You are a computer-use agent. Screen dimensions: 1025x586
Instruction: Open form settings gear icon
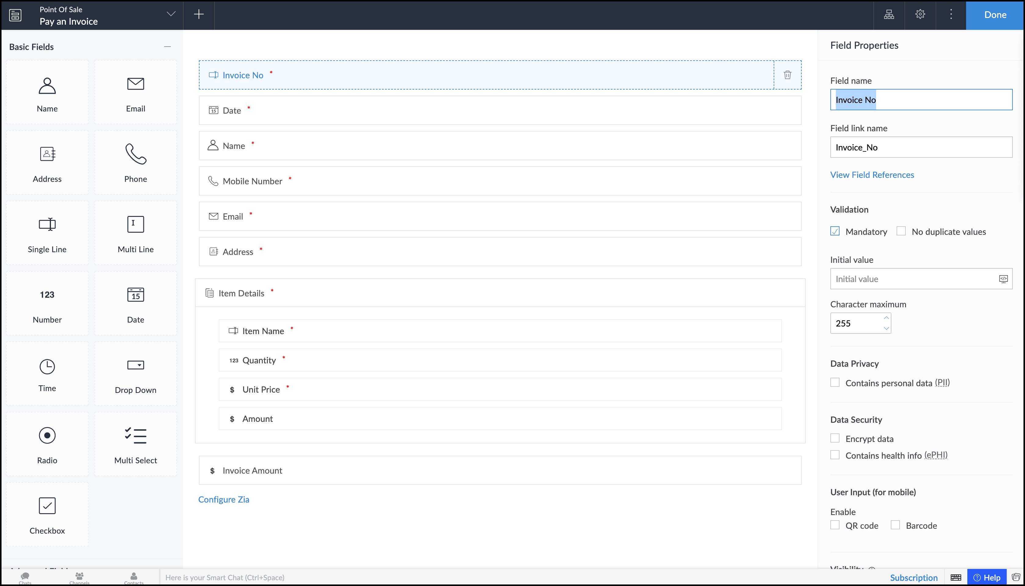pyautogui.click(x=920, y=15)
